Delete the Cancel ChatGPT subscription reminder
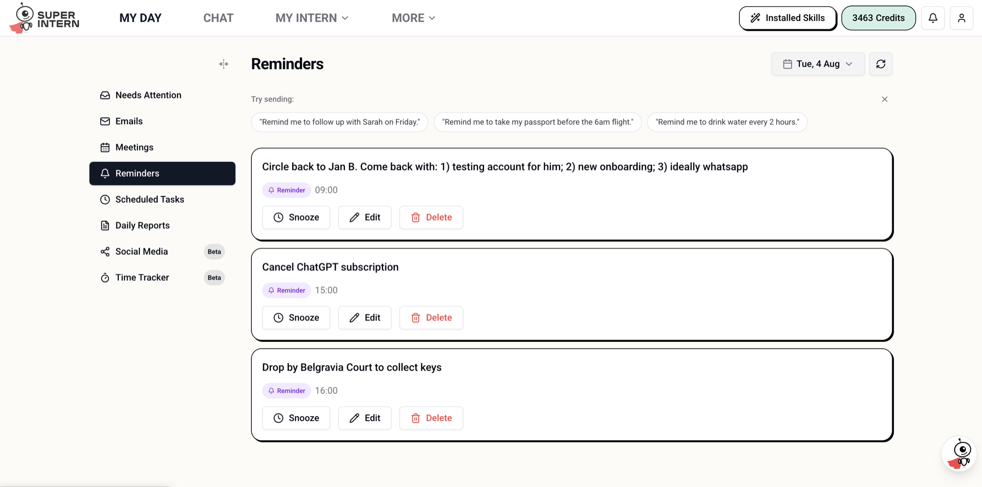The width and height of the screenshot is (982, 487). point(431,318)
